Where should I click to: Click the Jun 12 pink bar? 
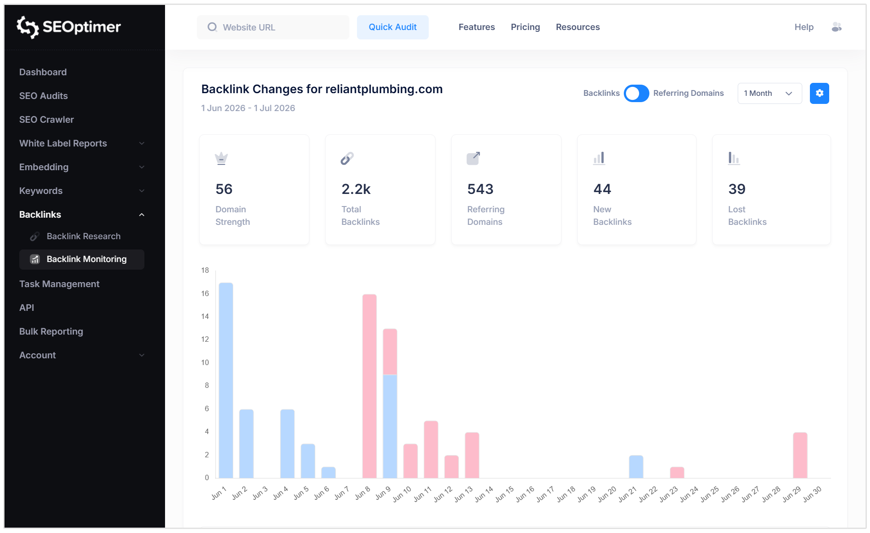(x=452, y=467)
